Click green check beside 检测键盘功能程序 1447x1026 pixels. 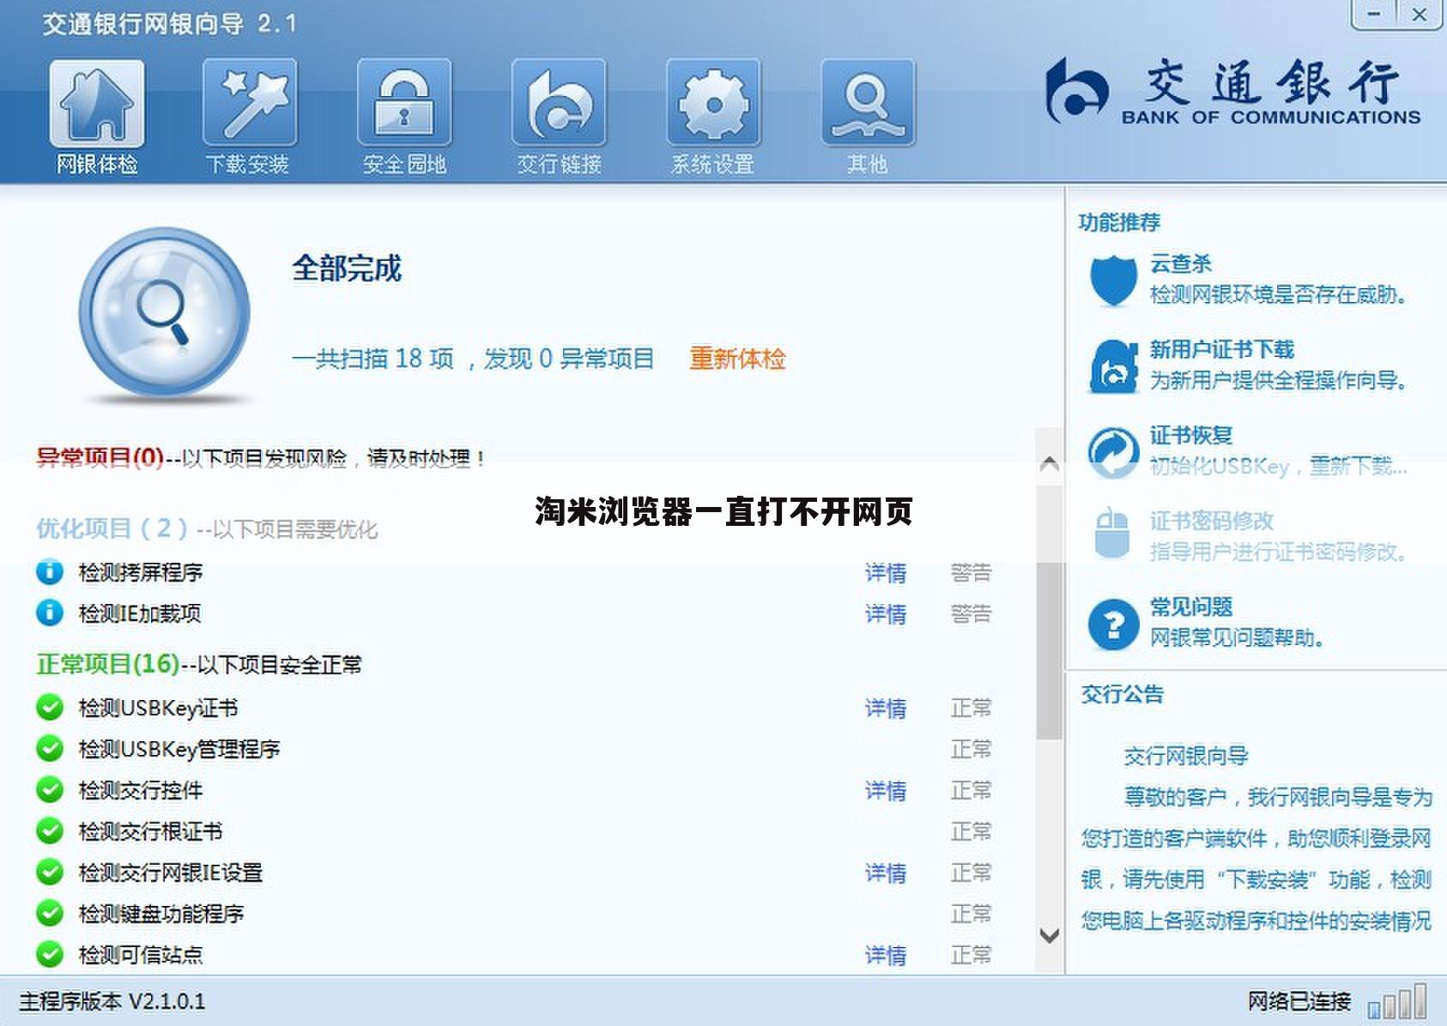[x=50, y=913]
